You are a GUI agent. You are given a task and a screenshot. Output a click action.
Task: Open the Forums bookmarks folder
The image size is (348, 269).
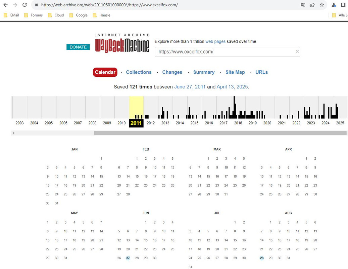point(34,15)
